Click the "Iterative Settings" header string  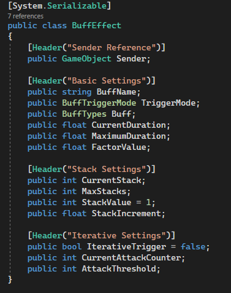click(x=116, y=236)
